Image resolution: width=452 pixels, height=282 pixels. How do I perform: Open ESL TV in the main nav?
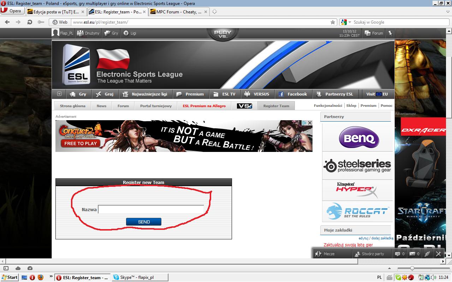click(225, 94)
